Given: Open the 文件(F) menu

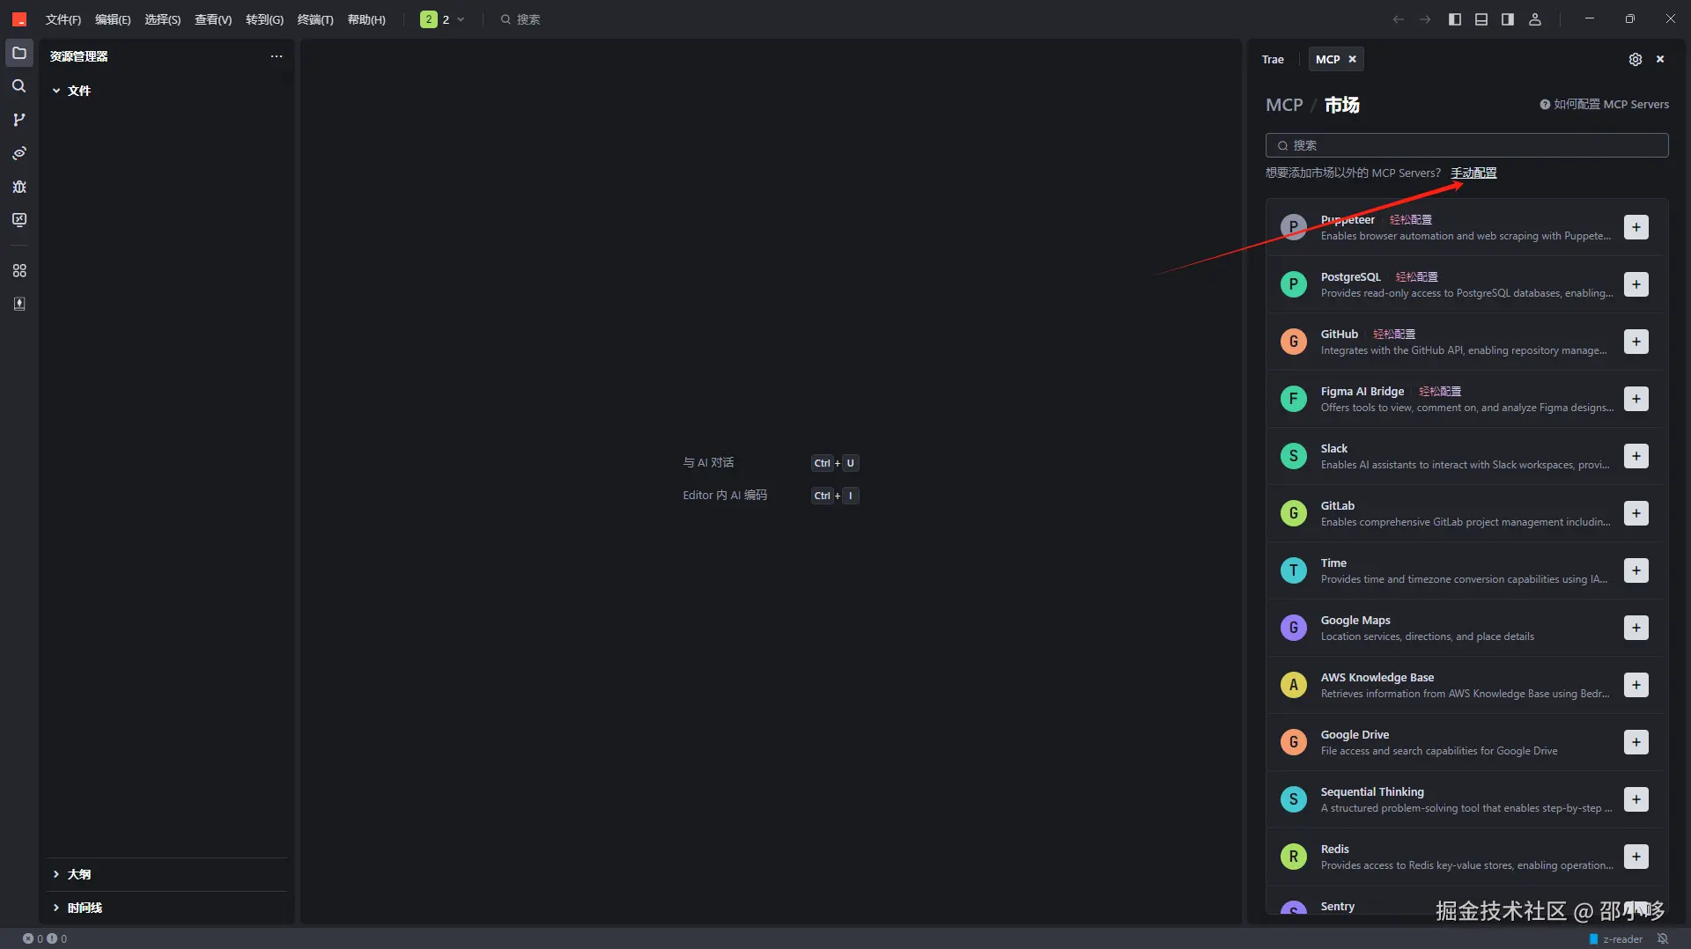Looking at the screenshot, I should [63, 19].
